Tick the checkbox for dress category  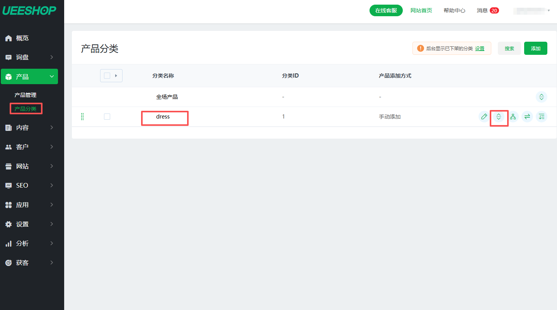point(107,117)
